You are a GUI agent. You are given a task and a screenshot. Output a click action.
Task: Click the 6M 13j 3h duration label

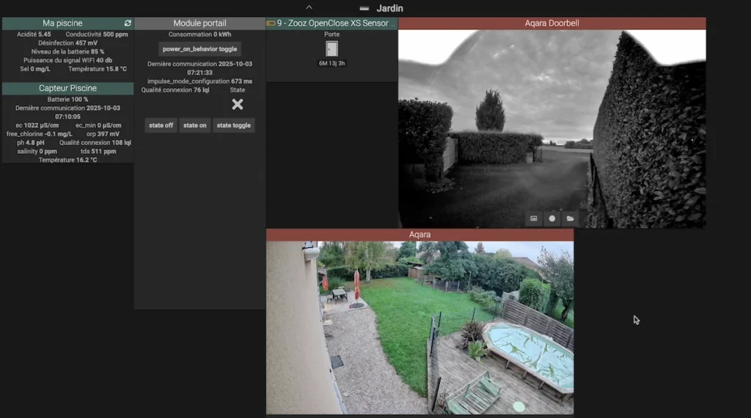(x=331, y=64)
